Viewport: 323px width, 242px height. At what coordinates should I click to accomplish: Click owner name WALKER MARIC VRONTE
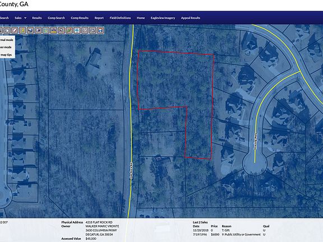coord(102,226)
